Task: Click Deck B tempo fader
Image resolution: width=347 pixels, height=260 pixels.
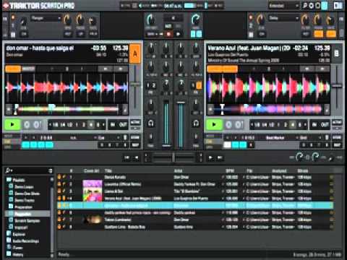Action: (x=337, y=85)
